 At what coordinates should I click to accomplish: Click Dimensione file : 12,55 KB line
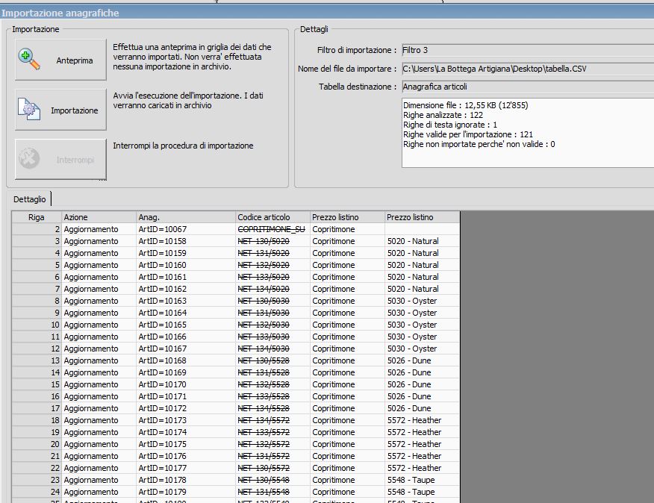tap(465, 105)
